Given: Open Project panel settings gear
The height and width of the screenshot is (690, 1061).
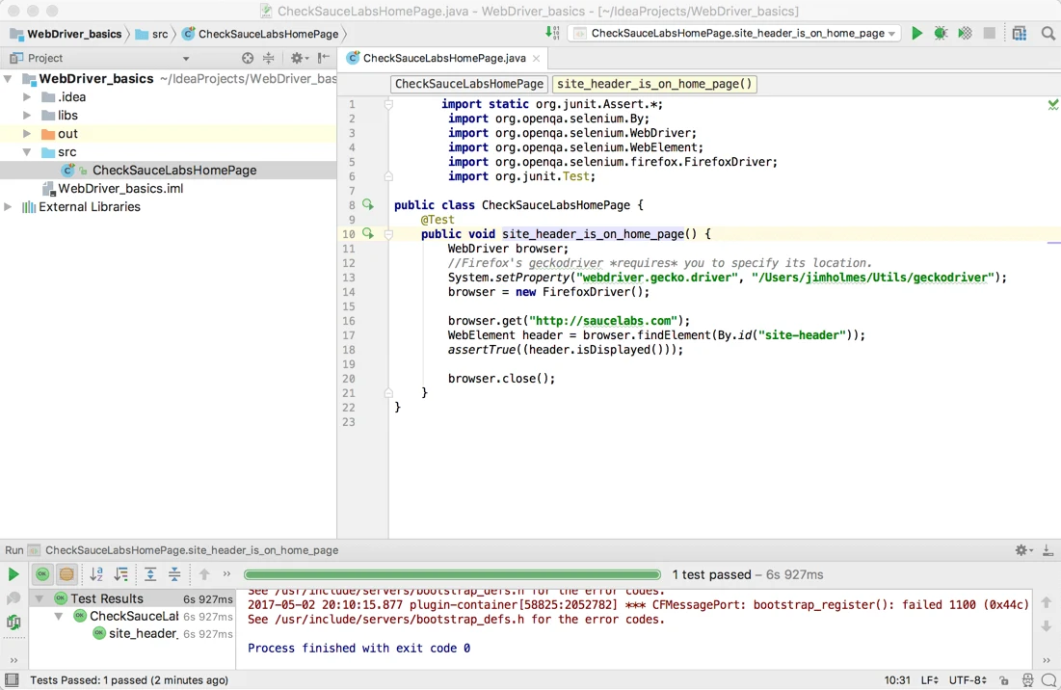Looking at the screenshot, I should point(297,58).
